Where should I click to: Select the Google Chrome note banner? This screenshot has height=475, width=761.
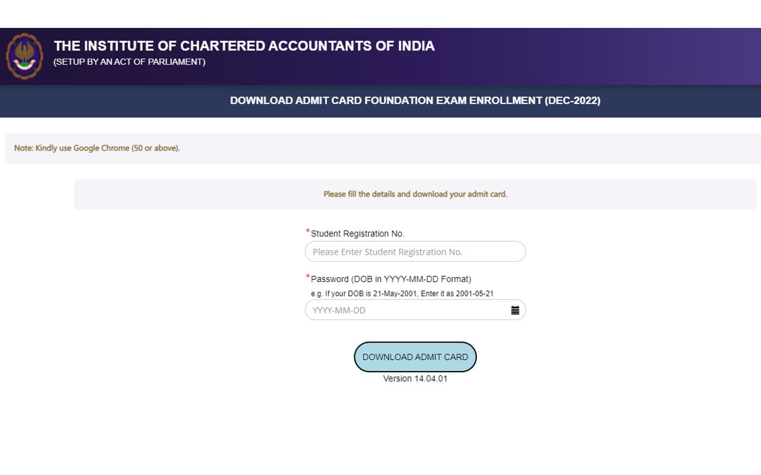(95, 148)
